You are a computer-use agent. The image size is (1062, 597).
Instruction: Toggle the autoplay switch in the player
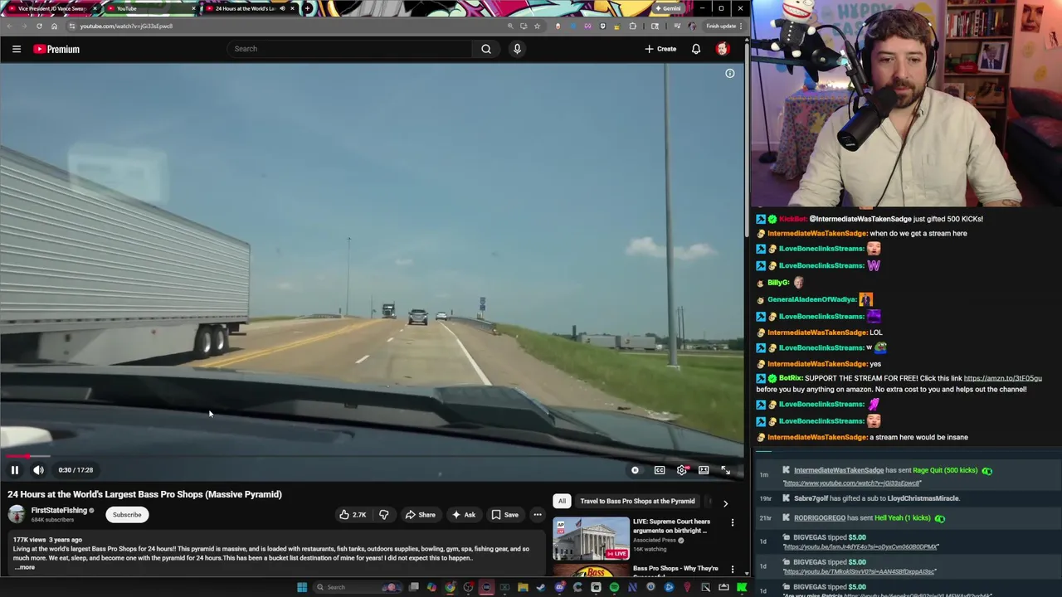pos(635,470)
